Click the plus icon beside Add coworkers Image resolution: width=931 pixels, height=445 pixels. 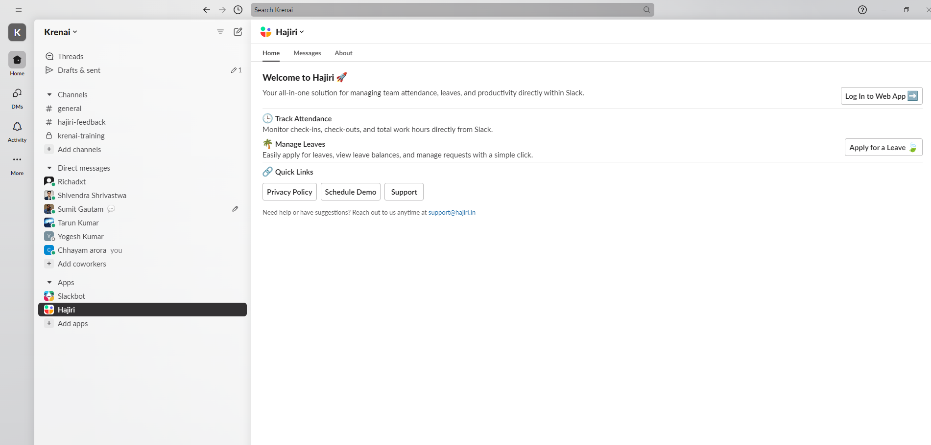tap(49, 264)
